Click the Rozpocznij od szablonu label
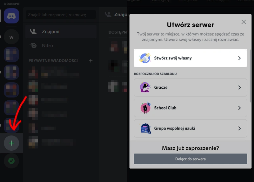Viewport: 254px width, 182px height. (155, 74)
